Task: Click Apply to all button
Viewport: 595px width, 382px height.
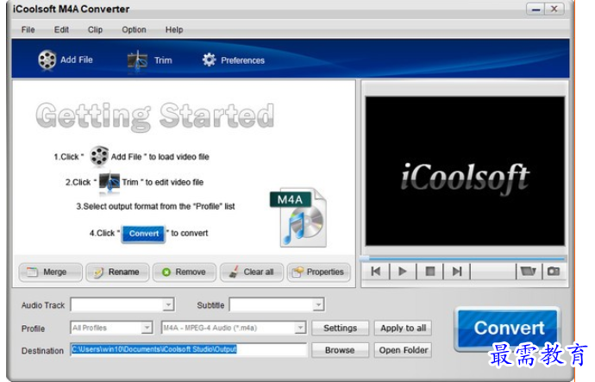Action: pyautogui.click(x=403, y=329)
